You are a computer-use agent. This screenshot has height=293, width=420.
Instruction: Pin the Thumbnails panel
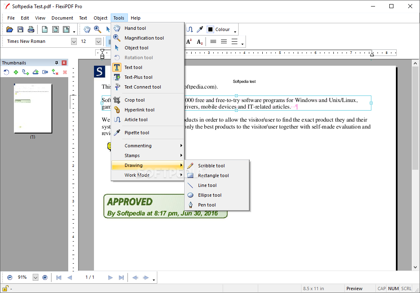56,62
